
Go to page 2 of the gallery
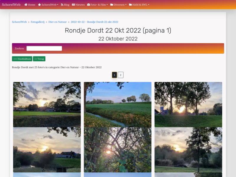[120, 75]
